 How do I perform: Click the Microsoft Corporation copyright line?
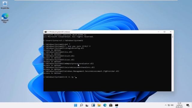(x=68, y=37)
